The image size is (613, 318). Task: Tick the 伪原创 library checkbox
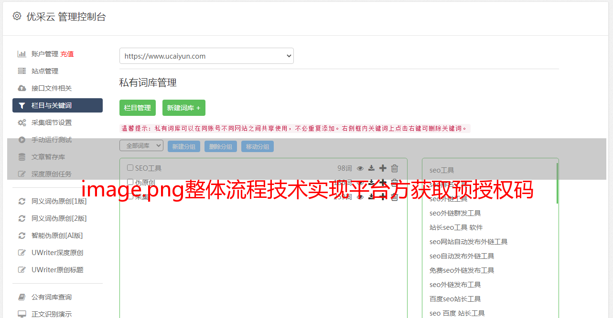130,182
